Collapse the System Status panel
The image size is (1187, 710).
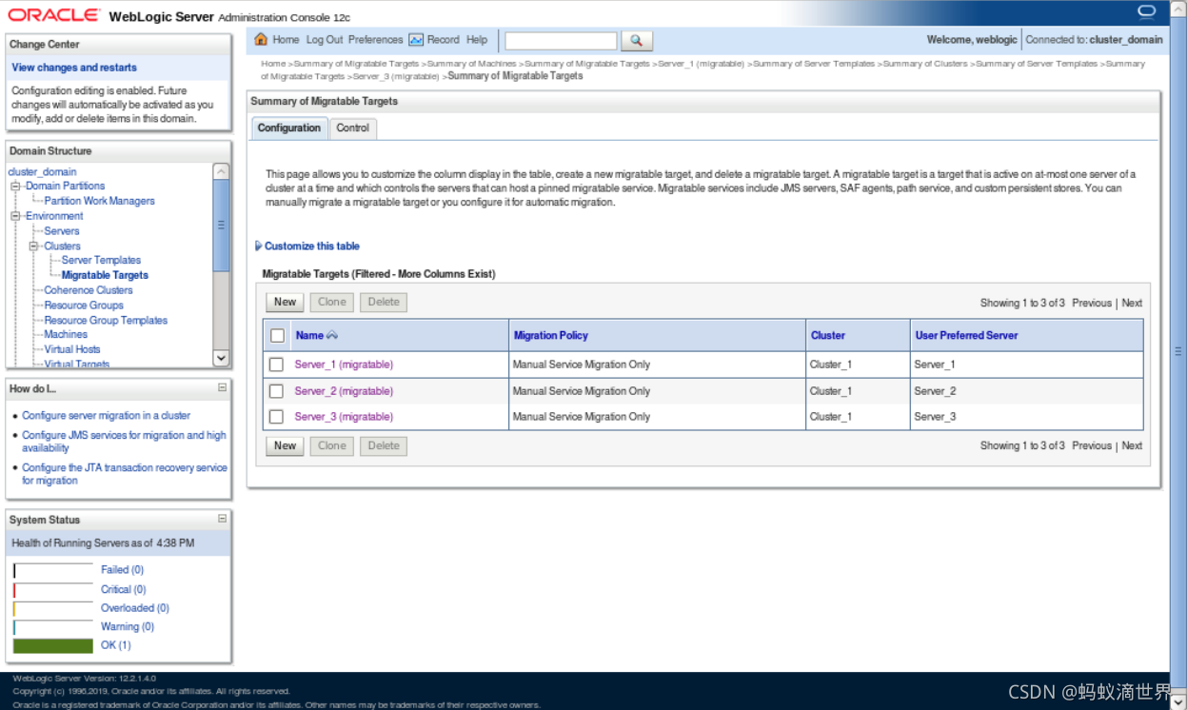pyautogui.click(x=222, y=519)
